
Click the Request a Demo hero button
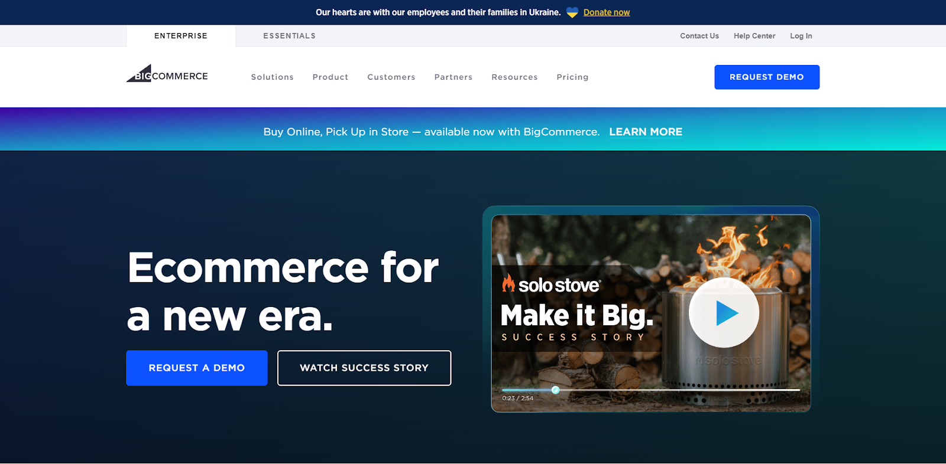click(197, 368)
